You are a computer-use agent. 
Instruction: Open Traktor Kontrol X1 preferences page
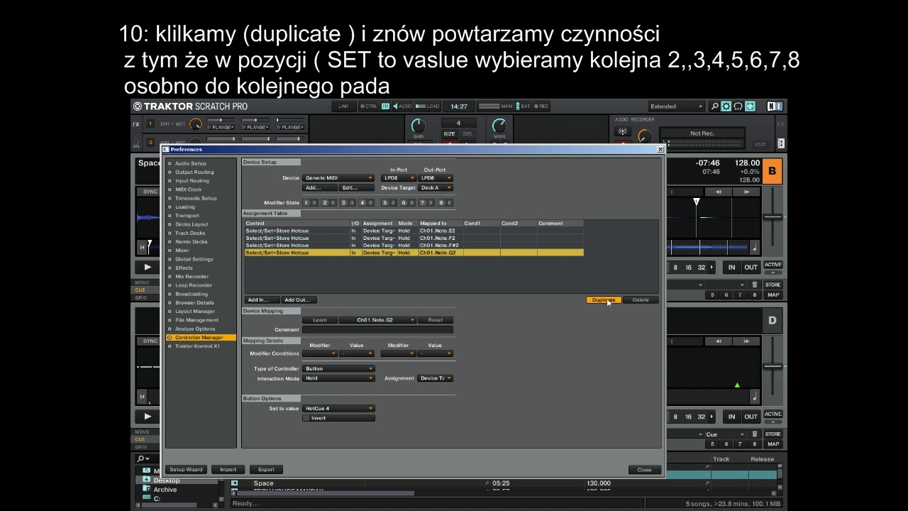coord(197,346)
